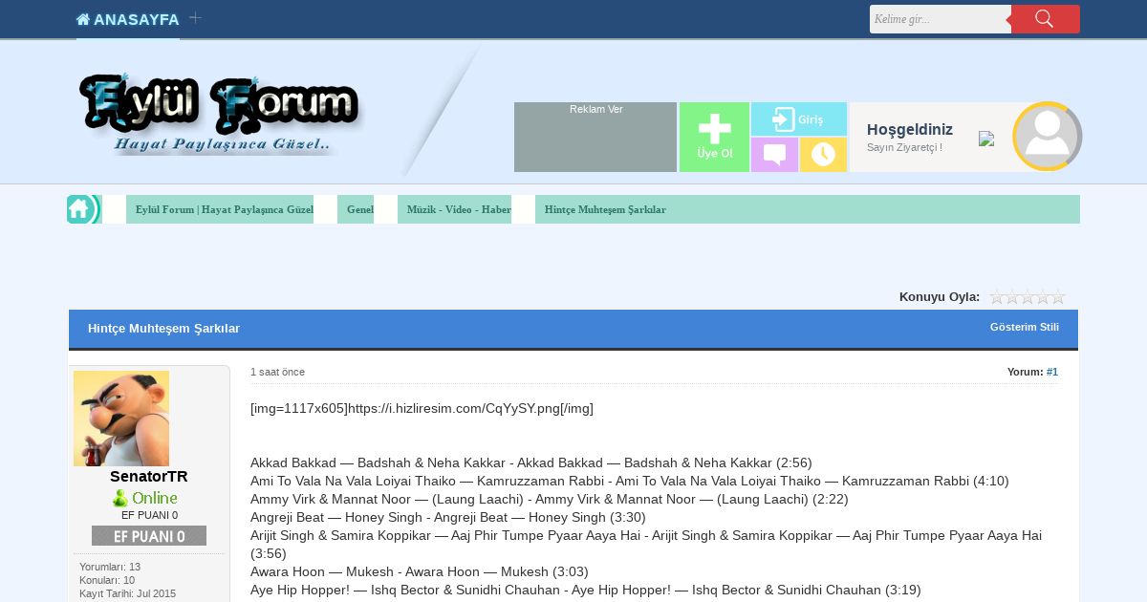The width and height of the screenshot is (1147, 602).
Task: Open SenatorTR's avatar picture
Action: (x=121, y=419)
